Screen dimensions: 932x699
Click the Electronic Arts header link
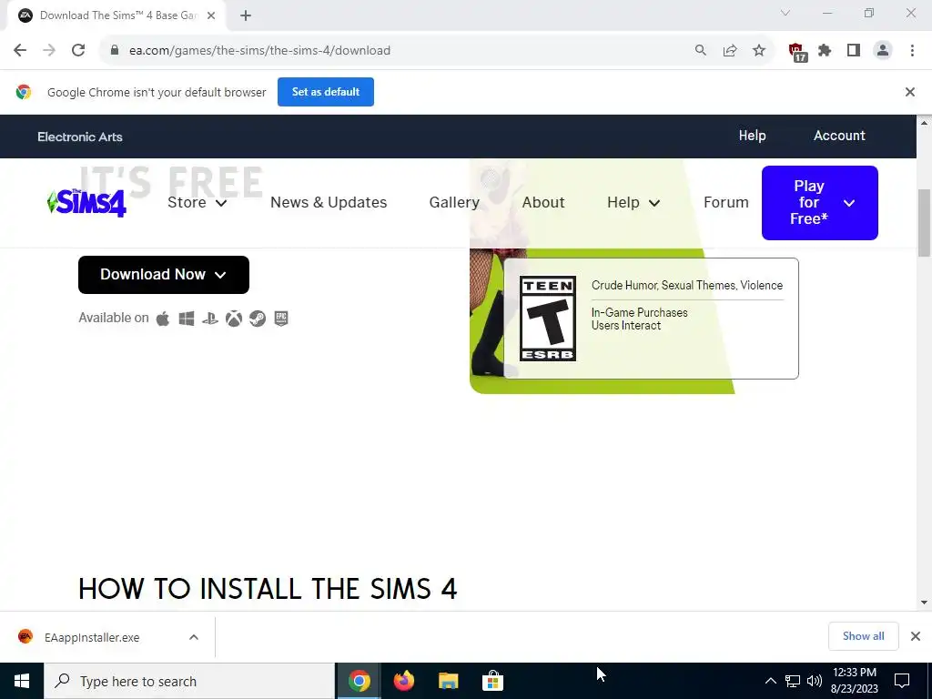(x=80, y=137)
